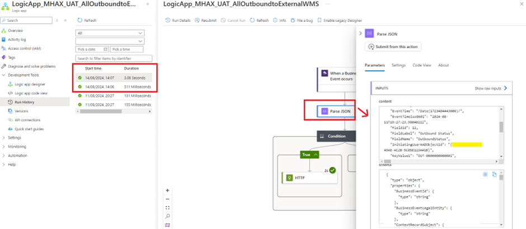
Task: Fit the workflow to view
Action: (x=167, y=208)
